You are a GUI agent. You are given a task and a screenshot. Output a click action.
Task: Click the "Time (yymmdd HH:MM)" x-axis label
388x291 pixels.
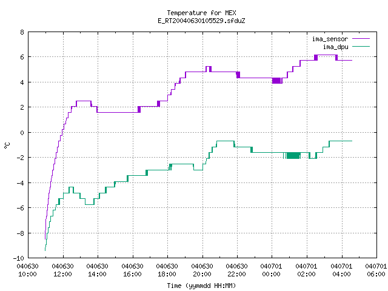click(x=201, y=286)
